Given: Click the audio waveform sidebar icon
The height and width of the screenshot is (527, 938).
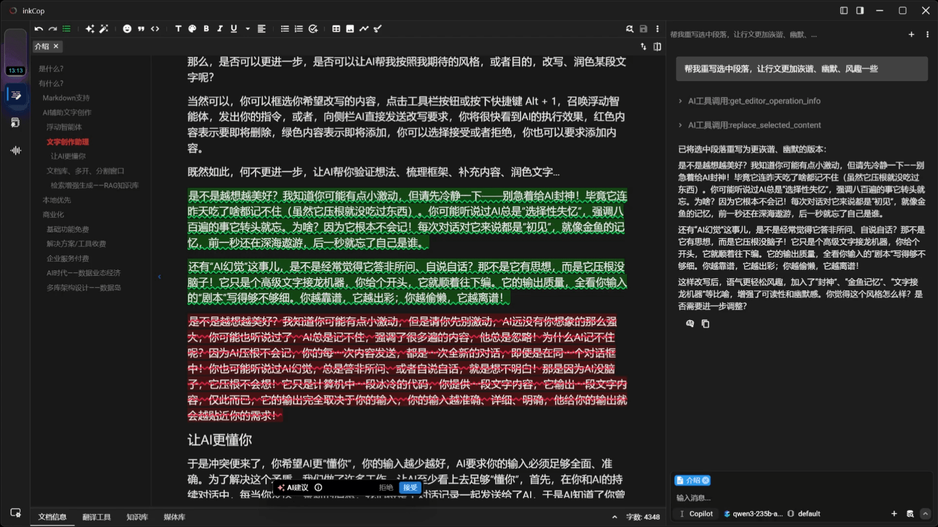Looking at the screenshot, I should pyautogui.click(x=16, y=150).
